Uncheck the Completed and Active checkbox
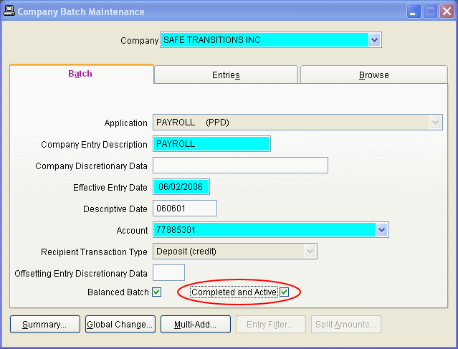The width and height of the screenshot is (458, 349). coord(285,292)
